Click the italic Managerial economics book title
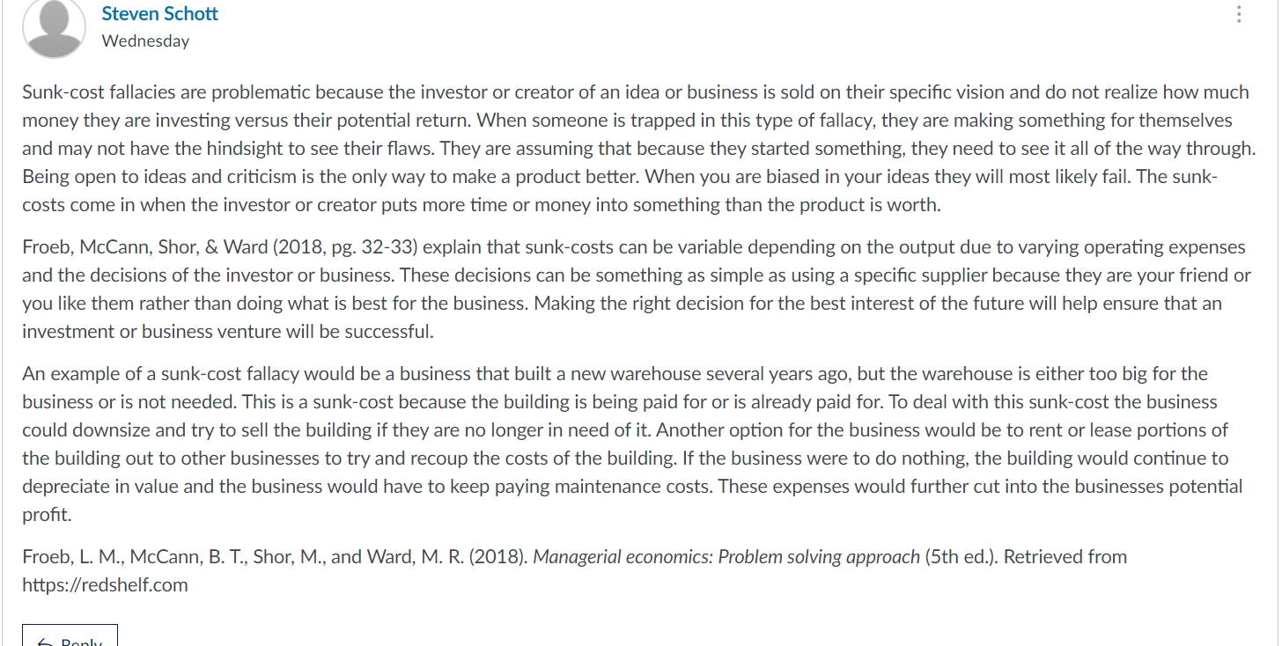This screenshot has height=646, width=1282. 726,556
